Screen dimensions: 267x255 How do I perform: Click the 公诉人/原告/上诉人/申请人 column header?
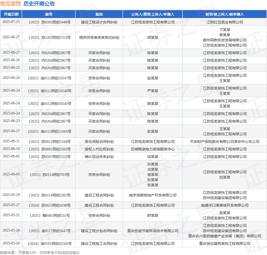153,14
